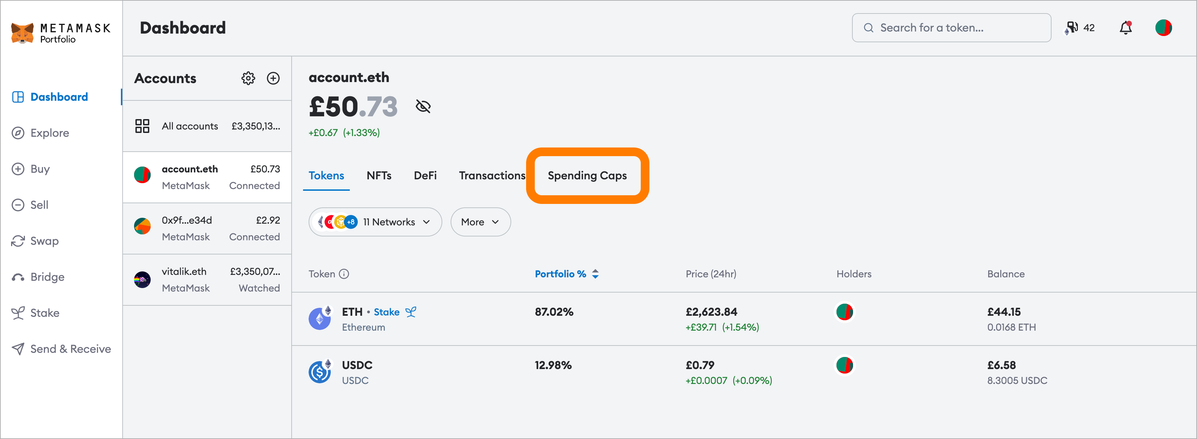The height and width of the screenshot is (439, 1197).
Task: Switch to the DeFi tab
Action: [425, 176]
